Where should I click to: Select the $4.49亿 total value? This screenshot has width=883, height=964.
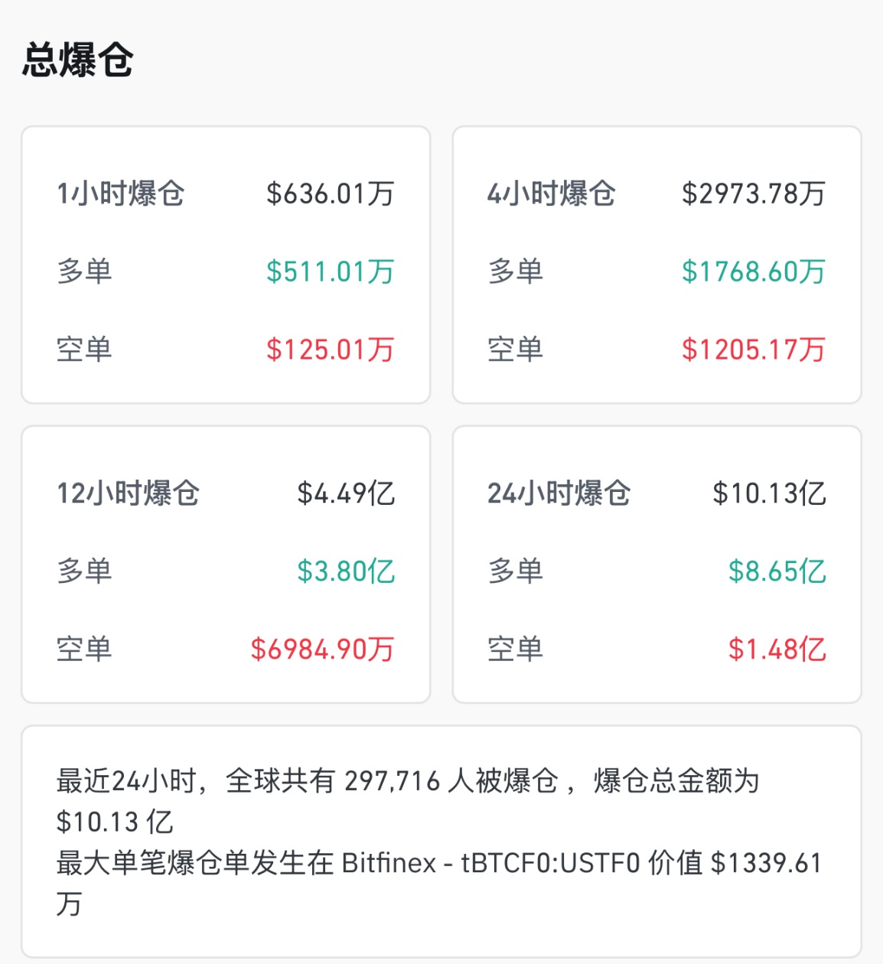click(346, 493)
